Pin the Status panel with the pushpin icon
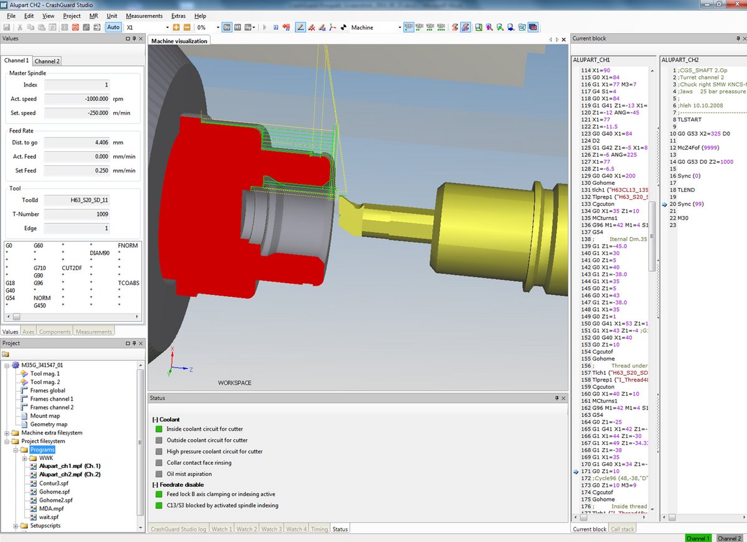This screenshot has height=542, width=747. pos(557,398)
